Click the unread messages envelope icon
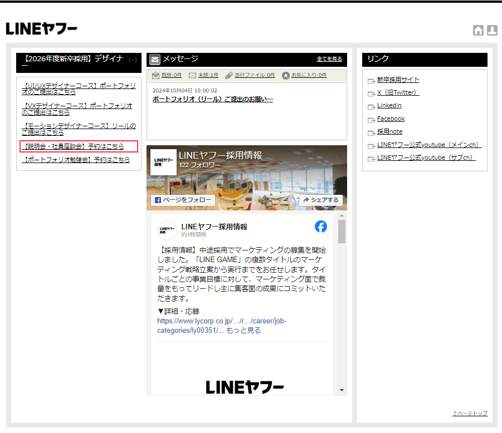The image size is (502, 433). (192, 75)
